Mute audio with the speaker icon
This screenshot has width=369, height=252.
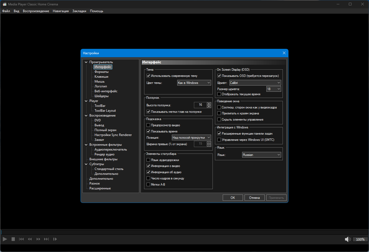348,239
